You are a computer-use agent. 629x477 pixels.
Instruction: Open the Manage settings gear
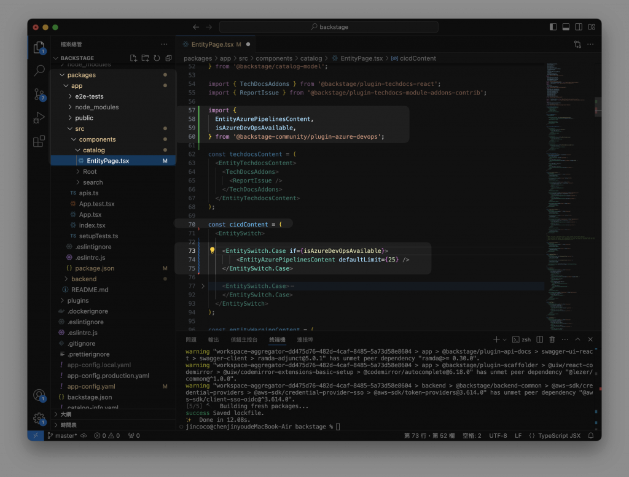tap(39, 419)
